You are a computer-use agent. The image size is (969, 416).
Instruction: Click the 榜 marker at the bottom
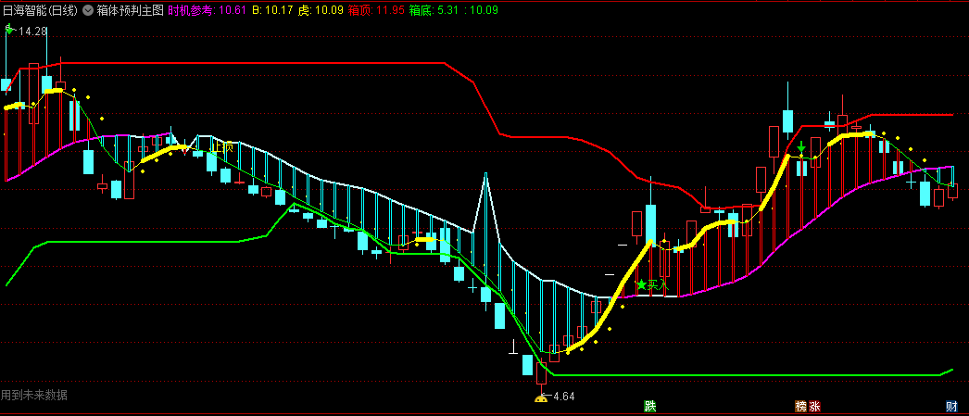801,407
